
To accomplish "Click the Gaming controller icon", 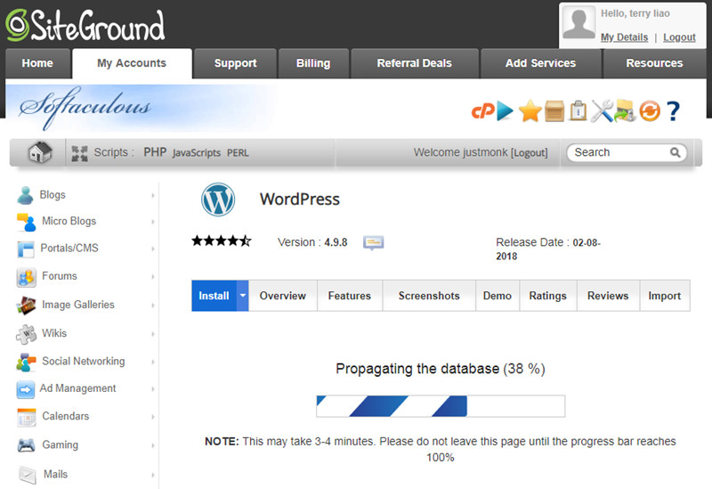I will (x=26, y=445).
